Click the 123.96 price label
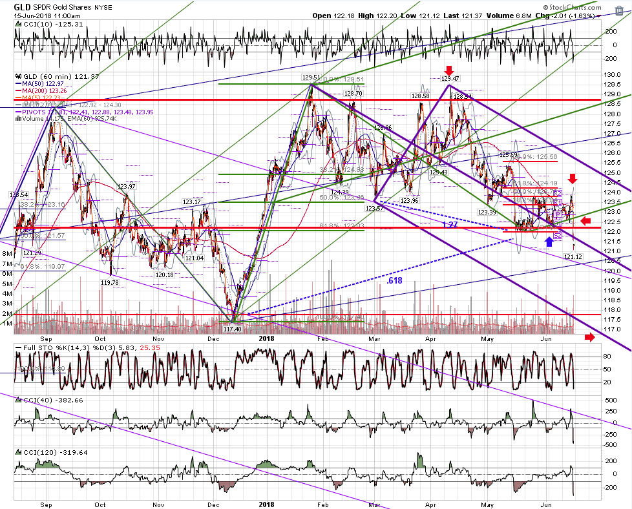 coord(410,201)
